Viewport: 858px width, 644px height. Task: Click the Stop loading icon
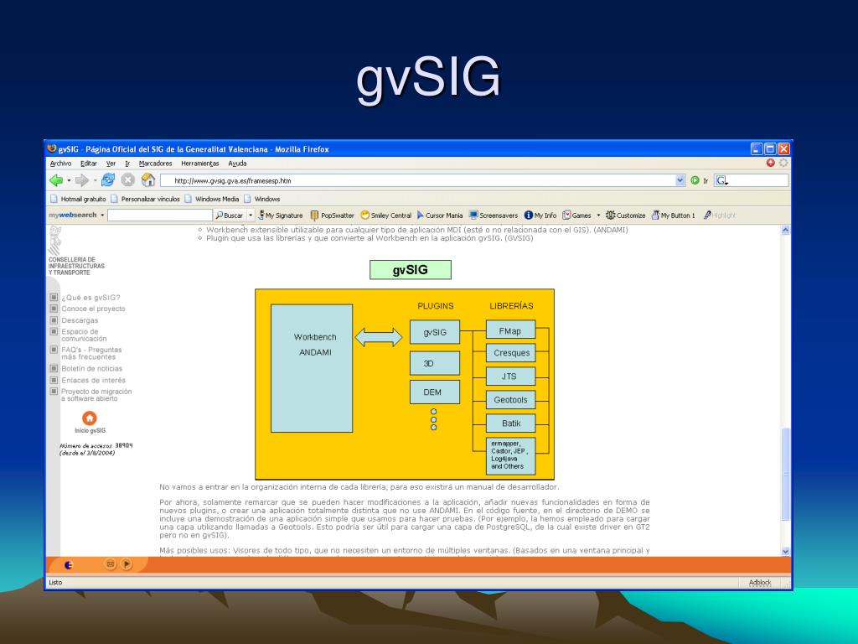(128, 179)
